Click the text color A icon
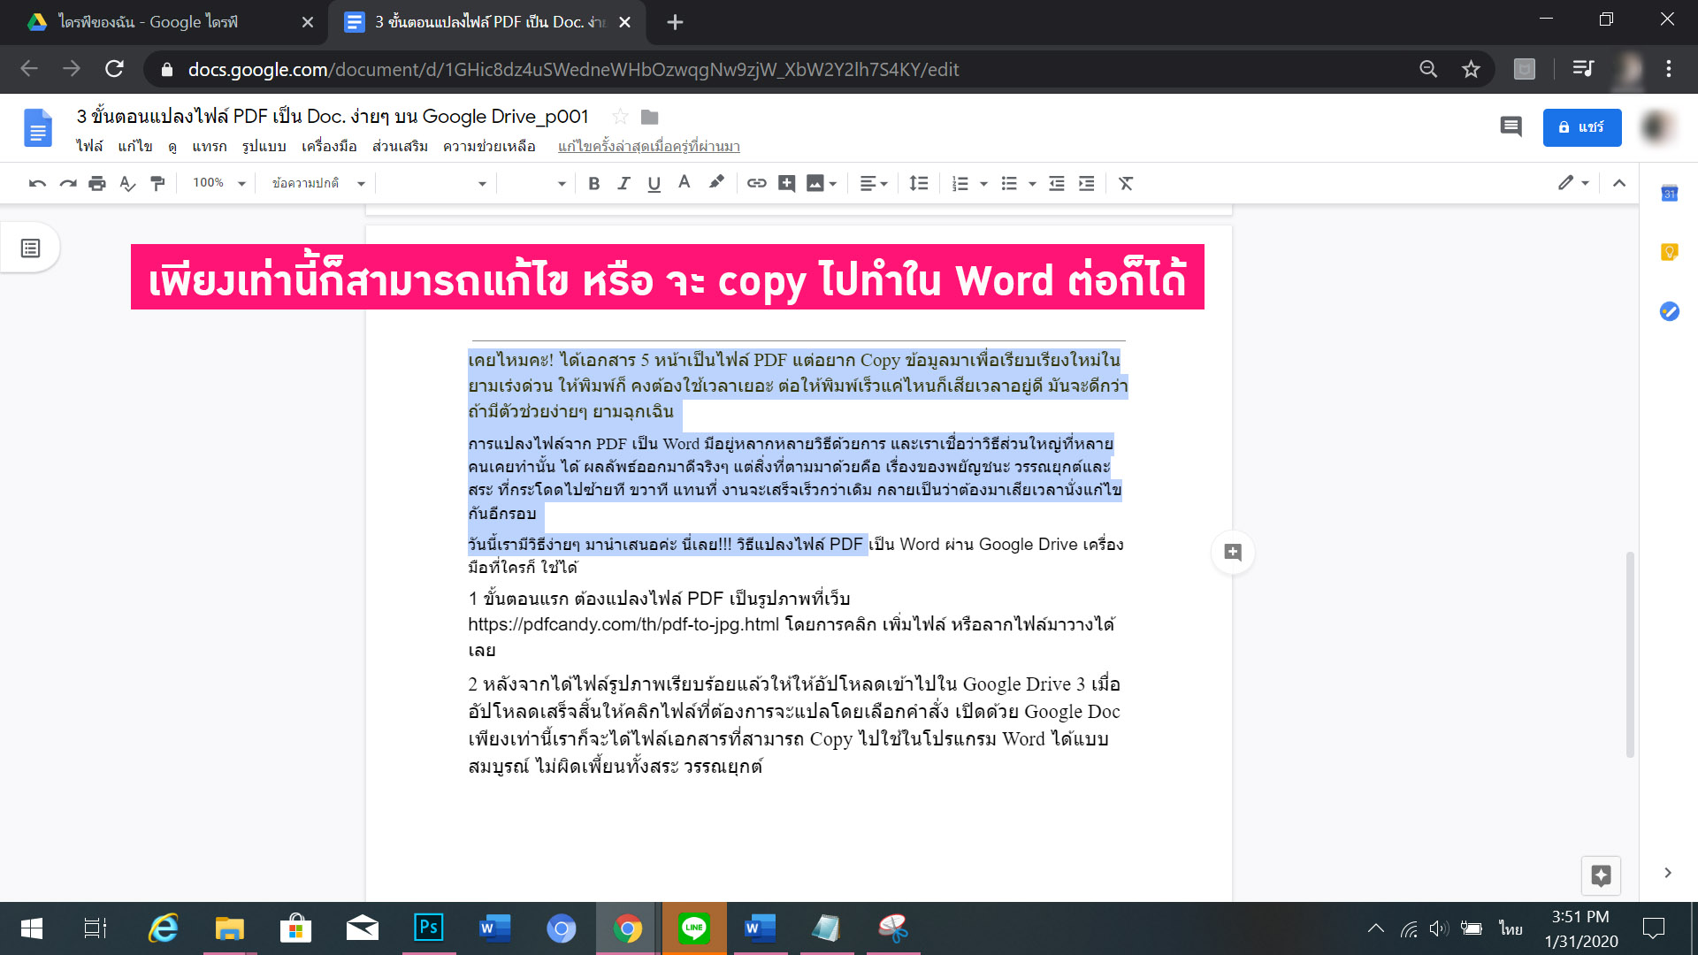Screen dimensions: 1698x955 684,183
